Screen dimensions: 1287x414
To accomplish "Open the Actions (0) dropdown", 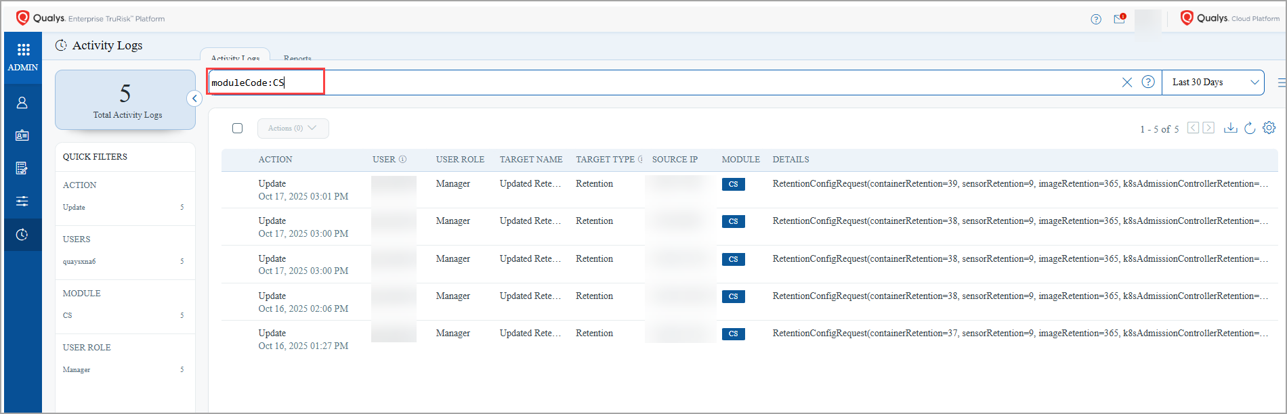I will point(293,129).
